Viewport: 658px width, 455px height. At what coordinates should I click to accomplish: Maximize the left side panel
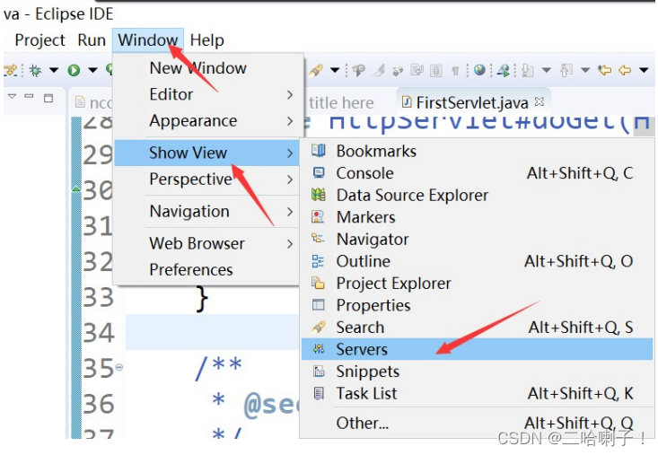(x=48, y=98)
